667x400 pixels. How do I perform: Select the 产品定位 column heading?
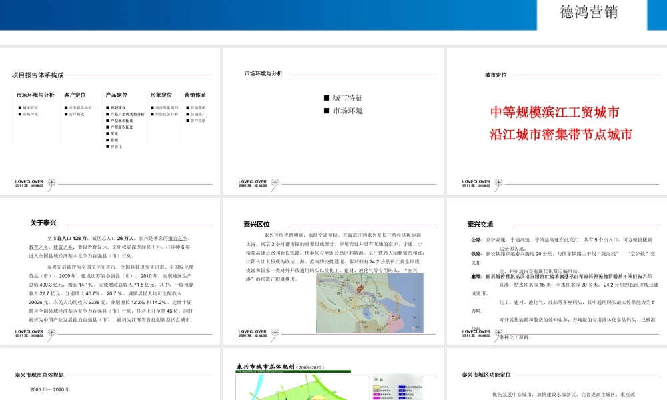click(x=117, y=95)
